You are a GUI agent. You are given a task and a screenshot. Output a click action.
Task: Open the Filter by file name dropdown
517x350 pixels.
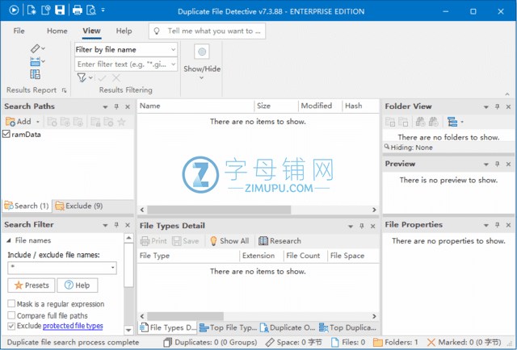(173, 49)
